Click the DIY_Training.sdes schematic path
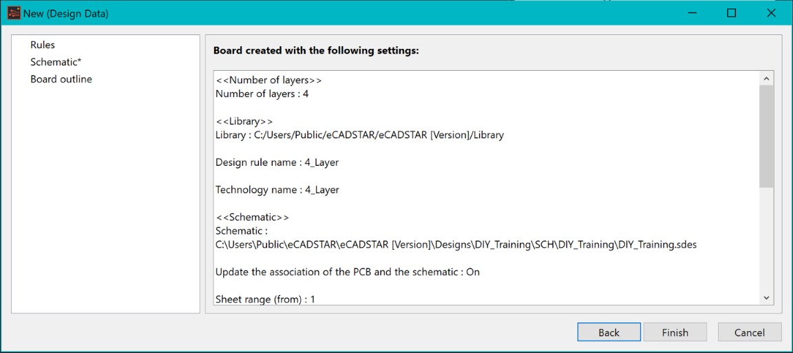 [456, 245]
